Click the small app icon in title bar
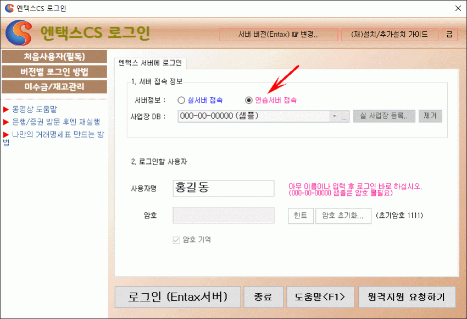The width and height of the screenshot is (467, 319). click(9, 8)
